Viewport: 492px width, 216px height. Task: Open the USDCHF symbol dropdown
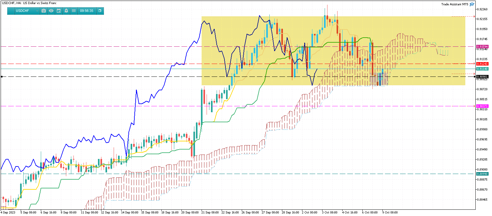[27, 11]
